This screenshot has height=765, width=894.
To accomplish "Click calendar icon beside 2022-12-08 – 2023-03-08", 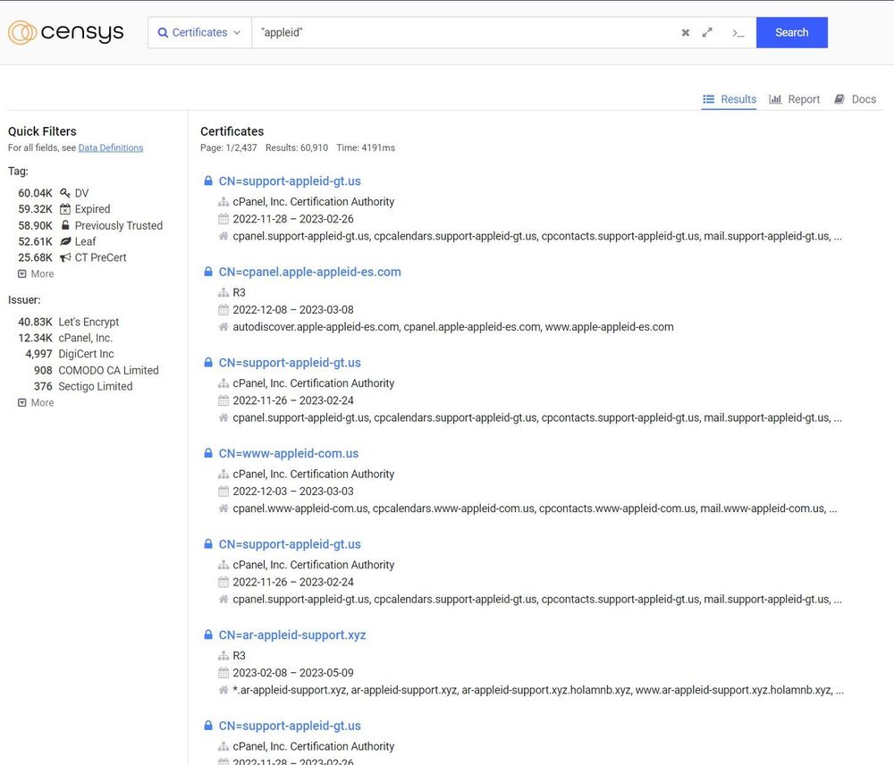I will [x=223, y=309].
